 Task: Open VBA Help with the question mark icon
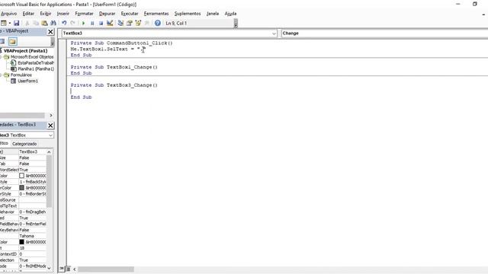coord(158,24)
